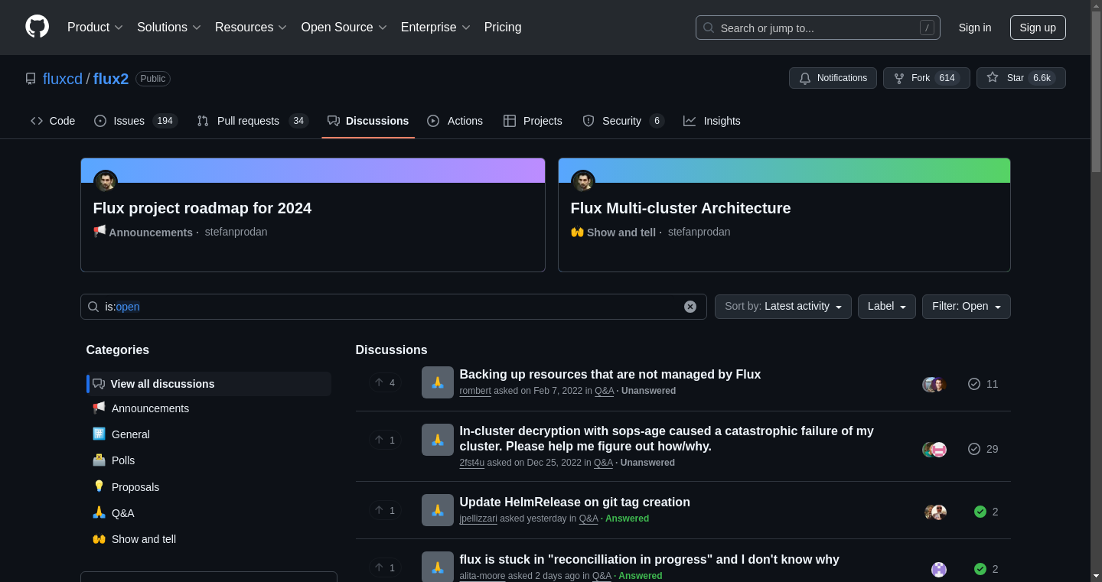Click the 11 comments count icon

[983, 384]
